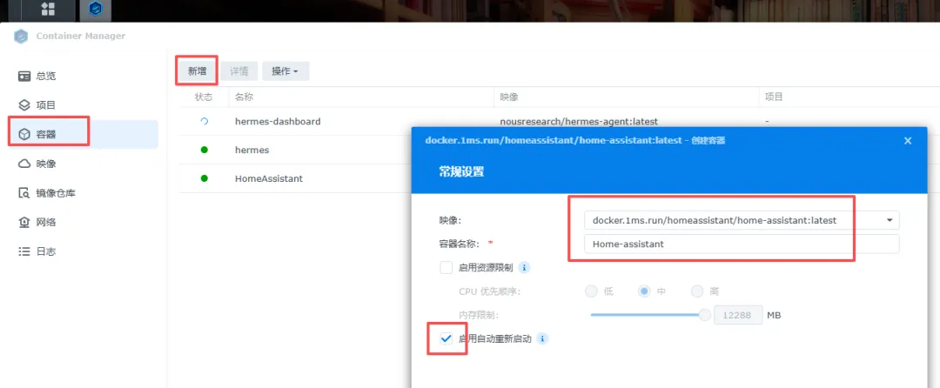Select the 低 CPU priority radio button
The height and width of the screenshot is (388, 940).
click(591, 291)
